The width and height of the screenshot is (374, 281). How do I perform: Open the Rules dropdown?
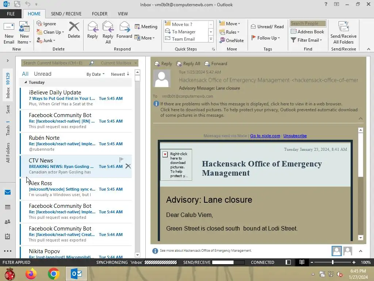tap(229, 32)
